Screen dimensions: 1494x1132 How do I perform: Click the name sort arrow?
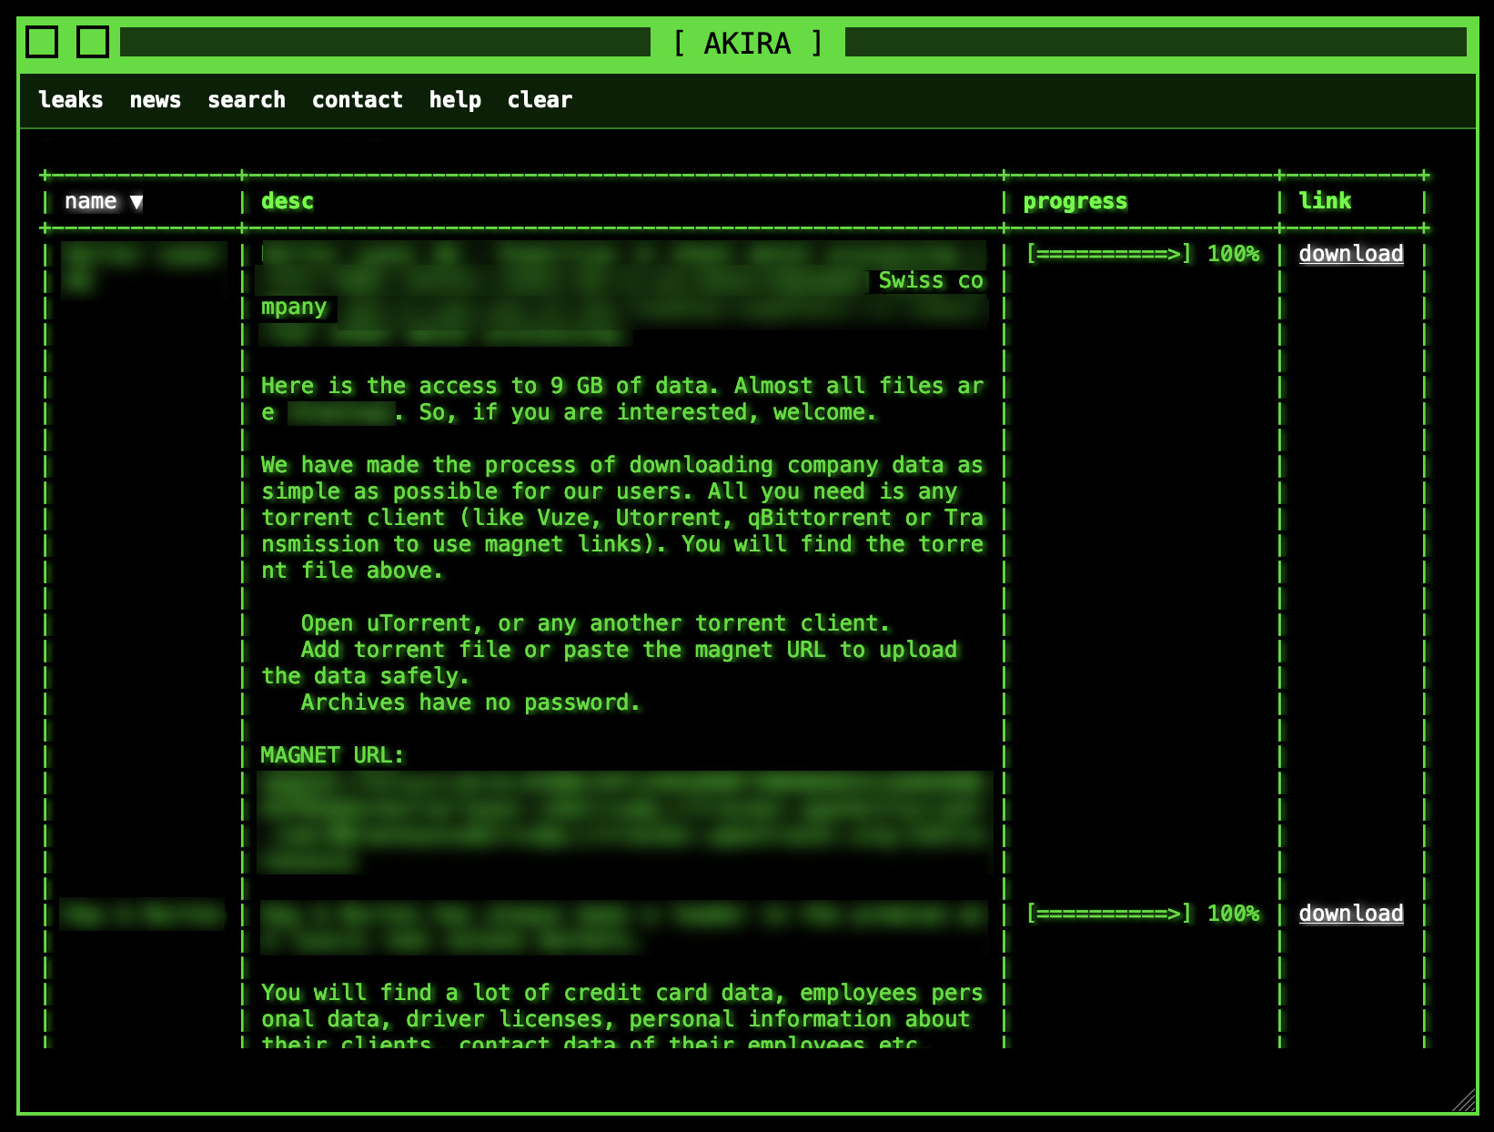click(x=136, y=201)
